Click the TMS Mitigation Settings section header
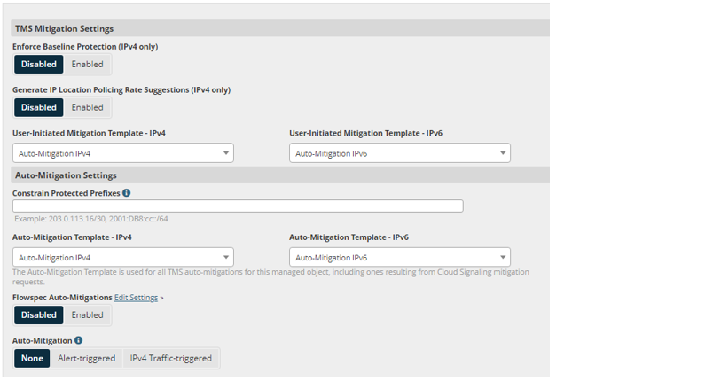Screen dimensions: 705x388 [x=64, y=29]
